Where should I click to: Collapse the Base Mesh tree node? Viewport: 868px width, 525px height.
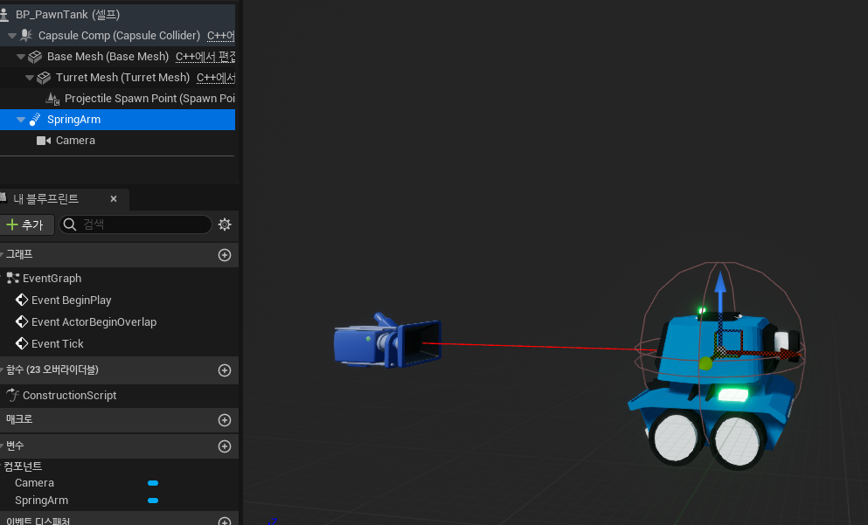tap(20, 57)
